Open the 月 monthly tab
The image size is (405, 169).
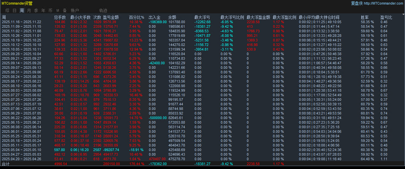click(29, 10)
